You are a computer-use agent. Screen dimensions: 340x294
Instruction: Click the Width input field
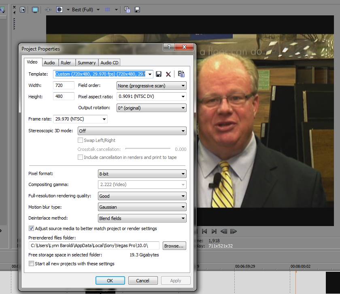pyautogui.click(x=64, y=85)
